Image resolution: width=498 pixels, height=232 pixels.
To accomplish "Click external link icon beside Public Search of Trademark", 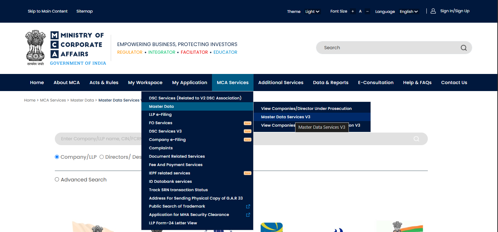I will [x=248, y=206].
